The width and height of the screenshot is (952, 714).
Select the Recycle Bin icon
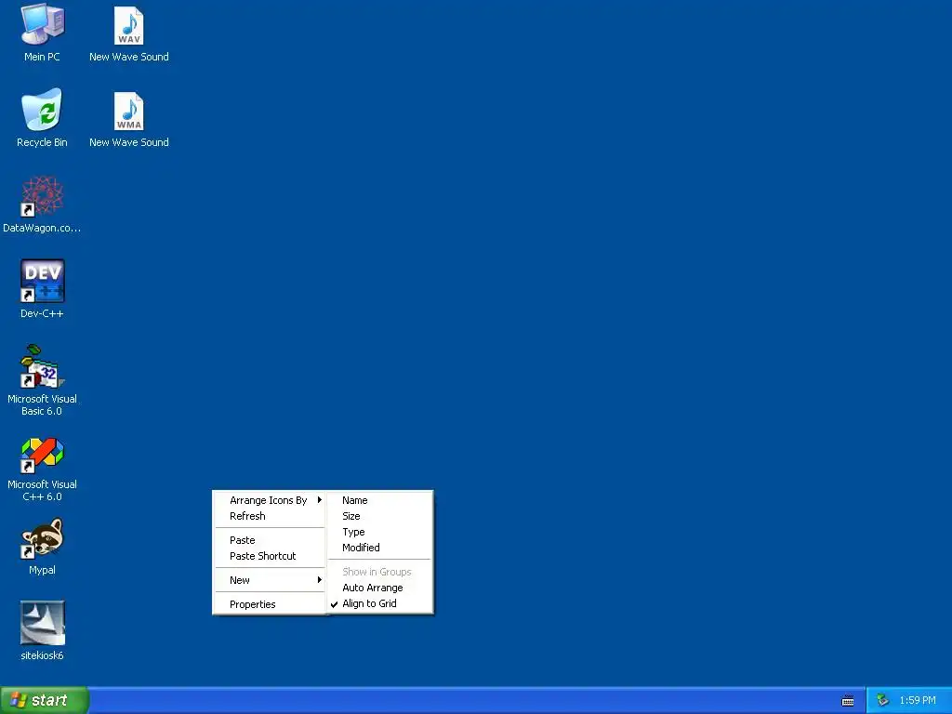tap(42, 118)
